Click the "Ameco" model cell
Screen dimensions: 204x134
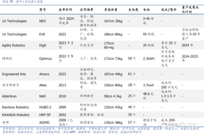coord(44,74)
